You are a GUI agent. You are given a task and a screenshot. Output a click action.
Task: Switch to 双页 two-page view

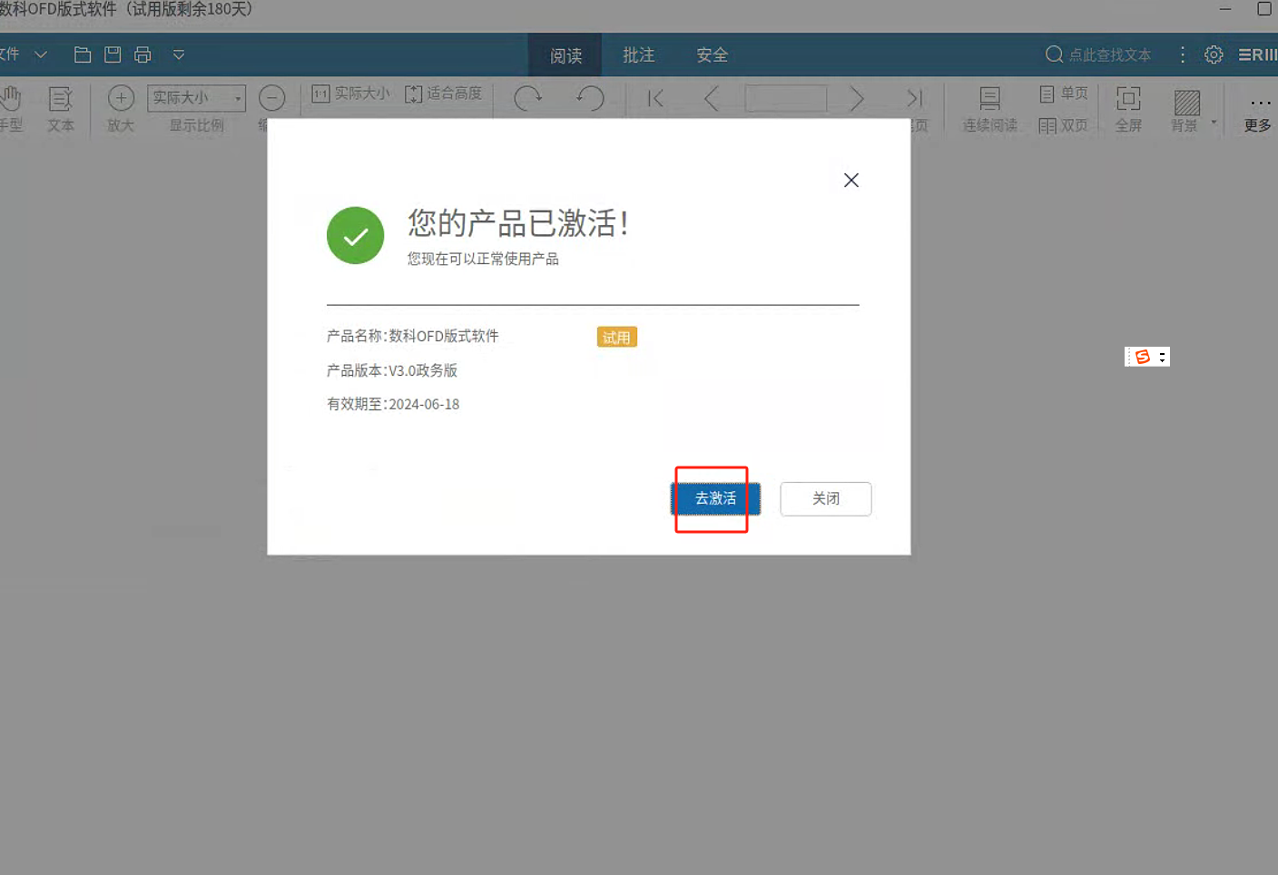click(1063, 124)
